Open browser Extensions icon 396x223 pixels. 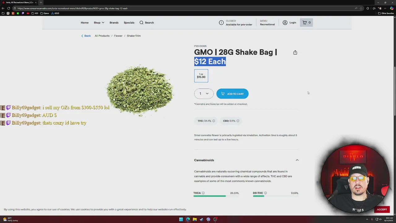pyautogui.click(x=368, y=8)
